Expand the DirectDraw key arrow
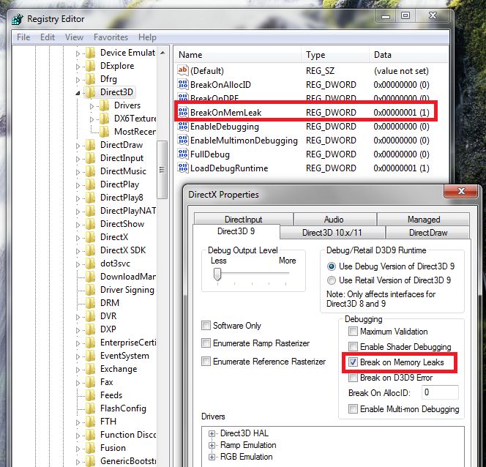486x467 pixels. pyautogui.click(x=78, y=146)
